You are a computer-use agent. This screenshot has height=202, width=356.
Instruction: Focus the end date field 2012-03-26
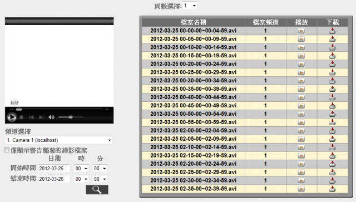coord(54,179)
